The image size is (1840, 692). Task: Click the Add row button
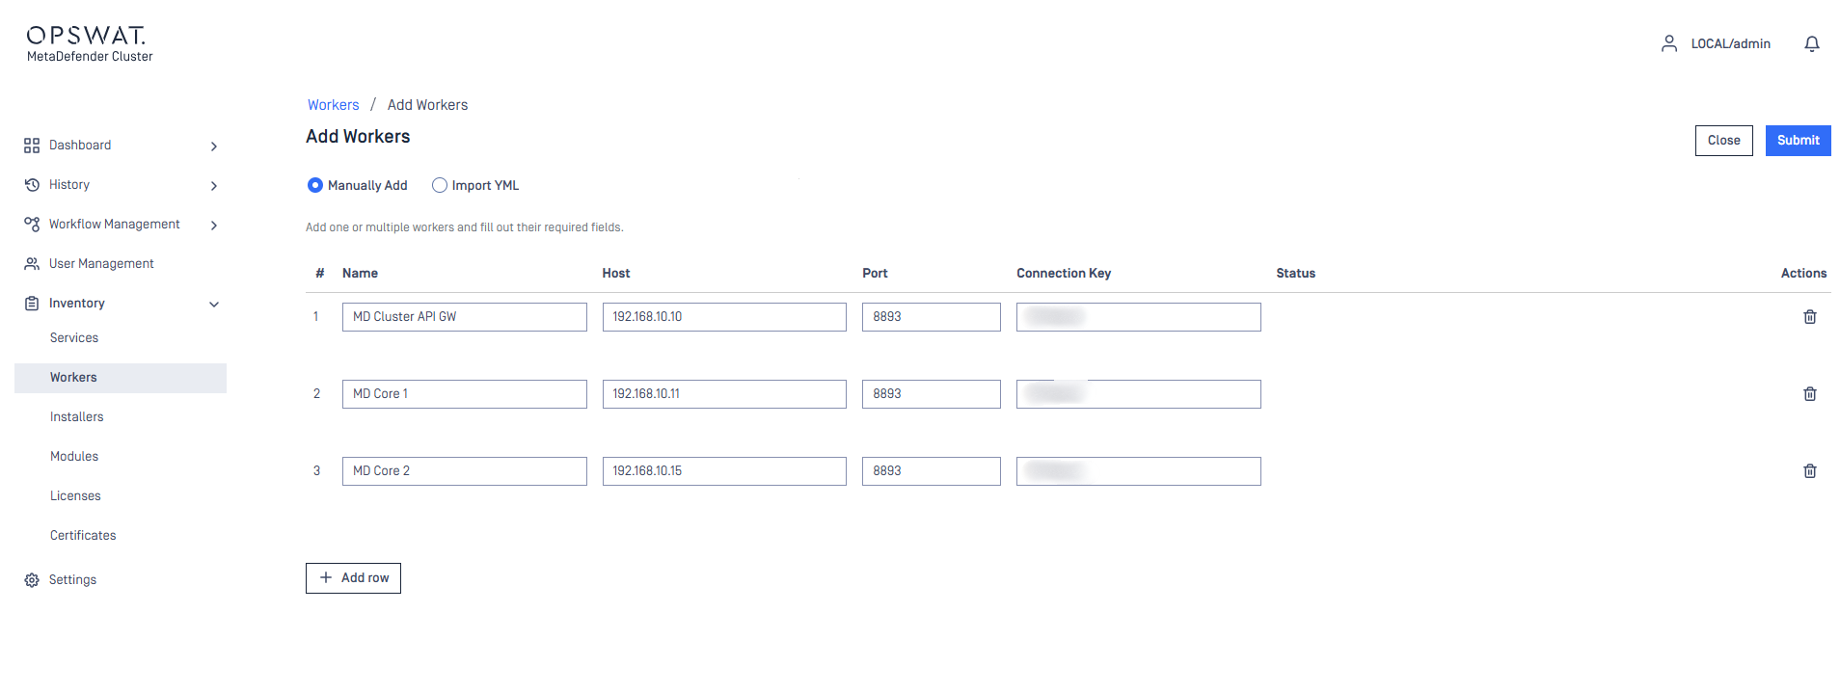pos(353,578)
